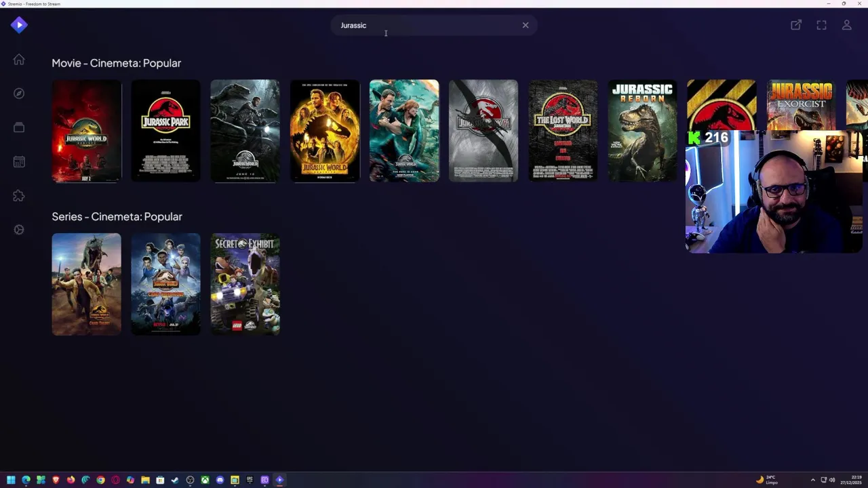Open the volume speaker tray icon
The width and height of the screenshot is (868, 488).
[832, 480]
